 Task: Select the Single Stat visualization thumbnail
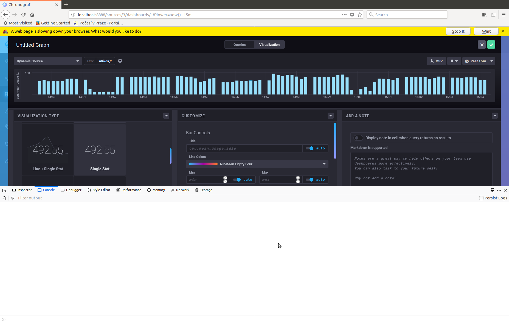point(100,150)
